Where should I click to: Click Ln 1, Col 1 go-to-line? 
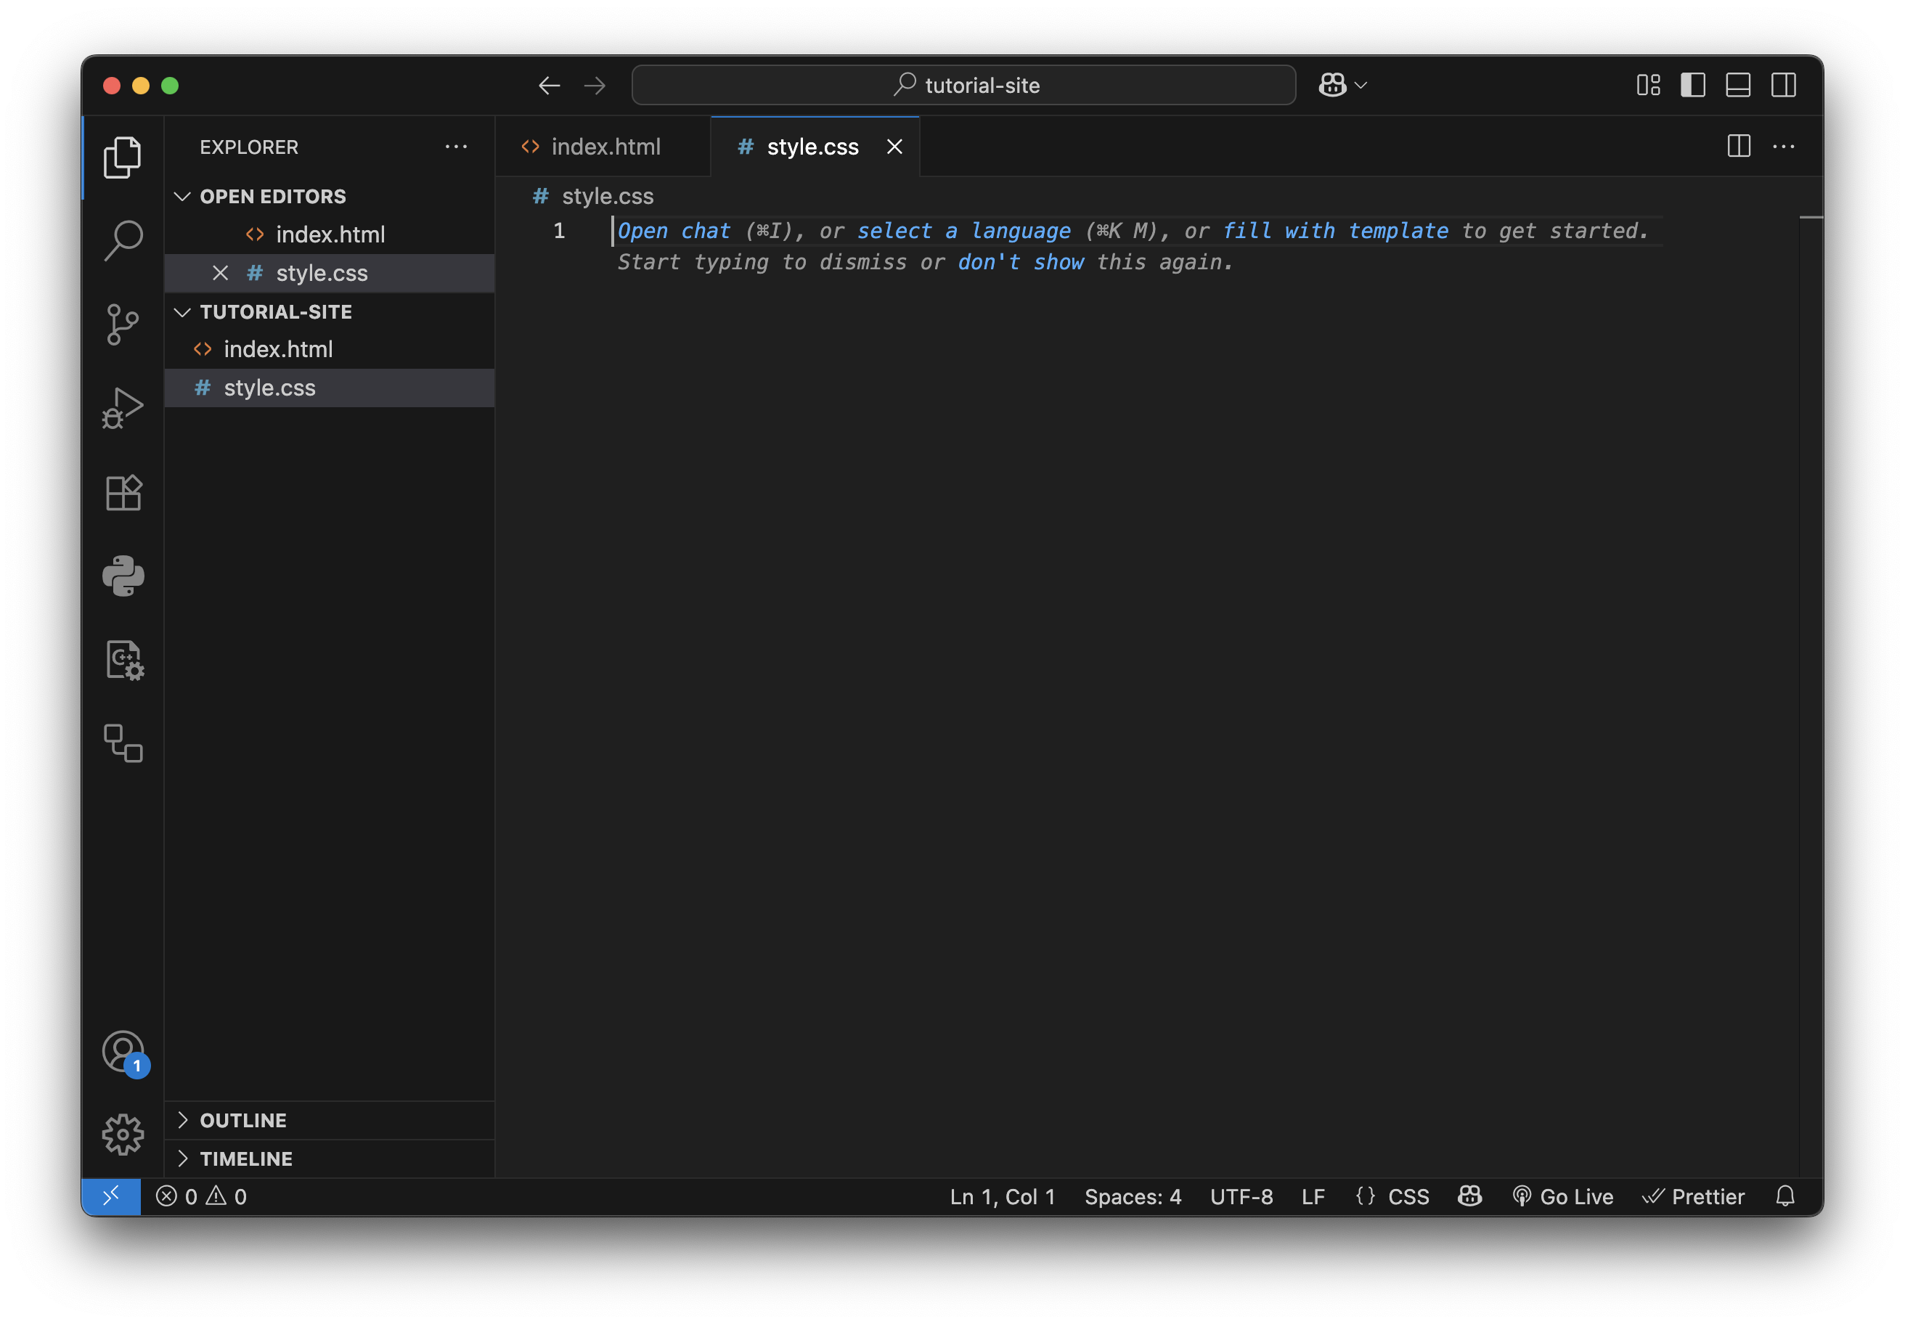(1003, 1196)
